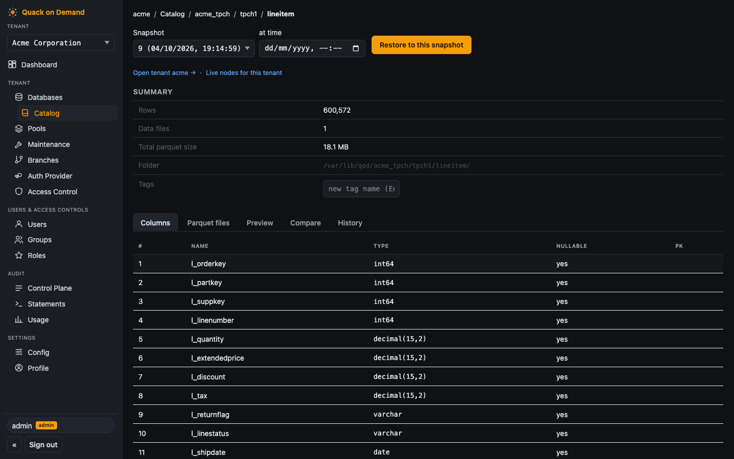Click the acme_tpch breadcrumb link
734x459 pixels.
point(212,14)
